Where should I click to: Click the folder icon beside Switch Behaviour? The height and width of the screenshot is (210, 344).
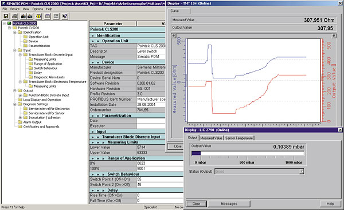[31, 68]
